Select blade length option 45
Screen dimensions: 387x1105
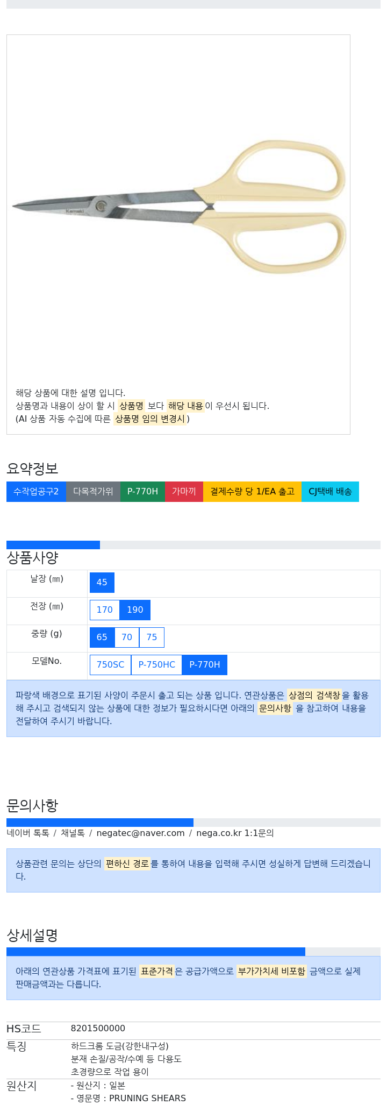[102, 583]
